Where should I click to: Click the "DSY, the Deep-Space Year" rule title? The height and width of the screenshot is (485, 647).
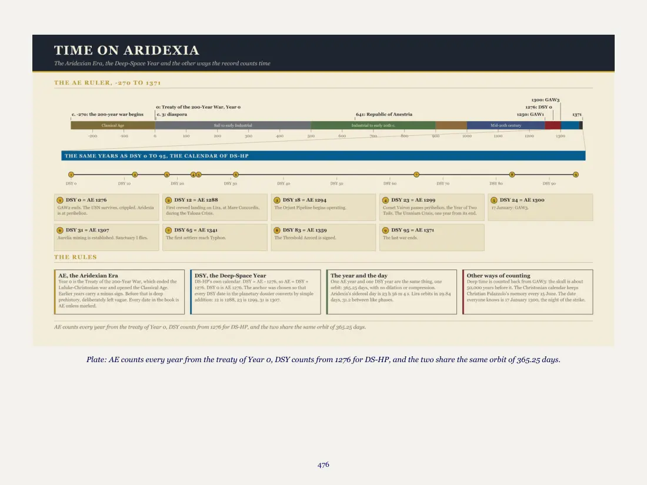pos(230,276)
